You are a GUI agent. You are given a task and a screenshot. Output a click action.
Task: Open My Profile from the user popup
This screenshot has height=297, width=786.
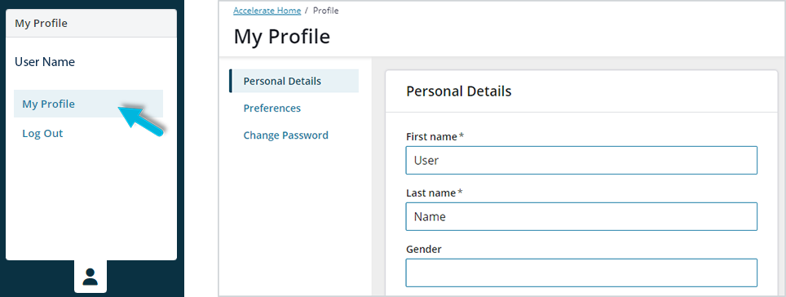[x=88, y=104]
